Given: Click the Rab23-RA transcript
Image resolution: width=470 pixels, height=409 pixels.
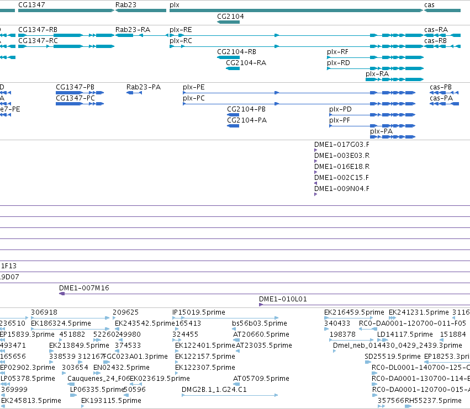Looking at the screenshot, I should tap(142, 35).
